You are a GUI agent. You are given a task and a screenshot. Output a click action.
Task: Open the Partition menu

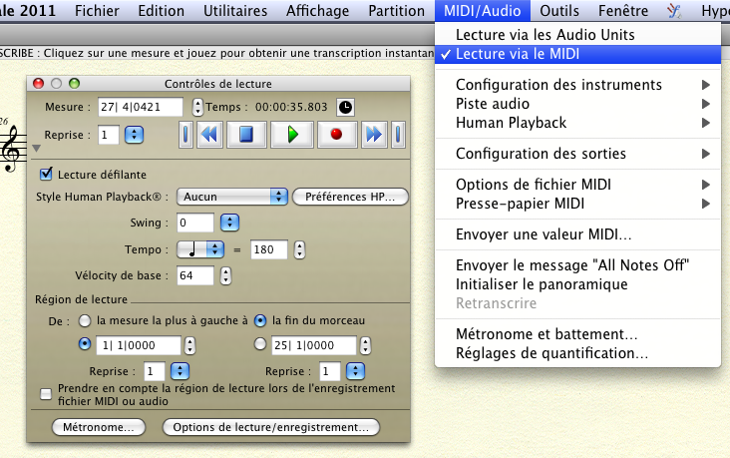pyautogui.click(x=396, y=10)
